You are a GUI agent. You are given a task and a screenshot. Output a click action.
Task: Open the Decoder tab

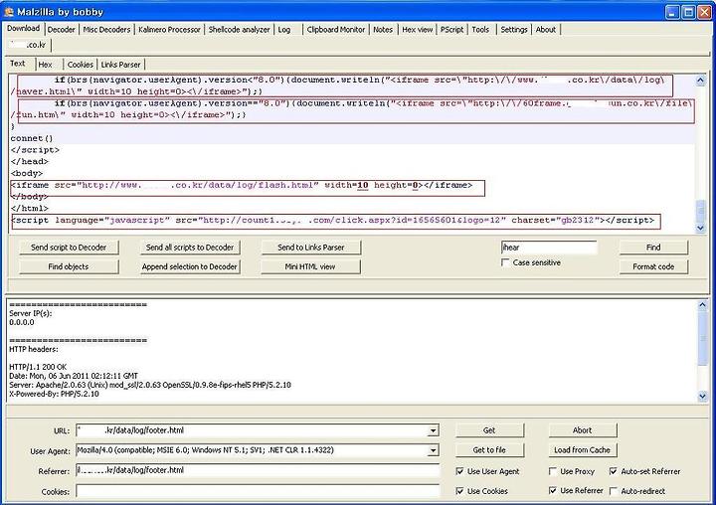(62, 30)
